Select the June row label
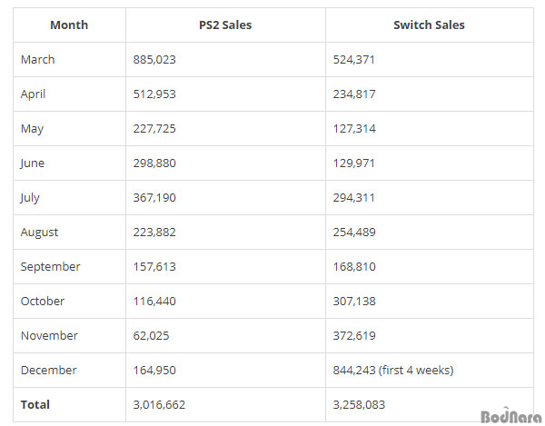The width and height of the screenshot is (545, 426). [x=33, y=163]
